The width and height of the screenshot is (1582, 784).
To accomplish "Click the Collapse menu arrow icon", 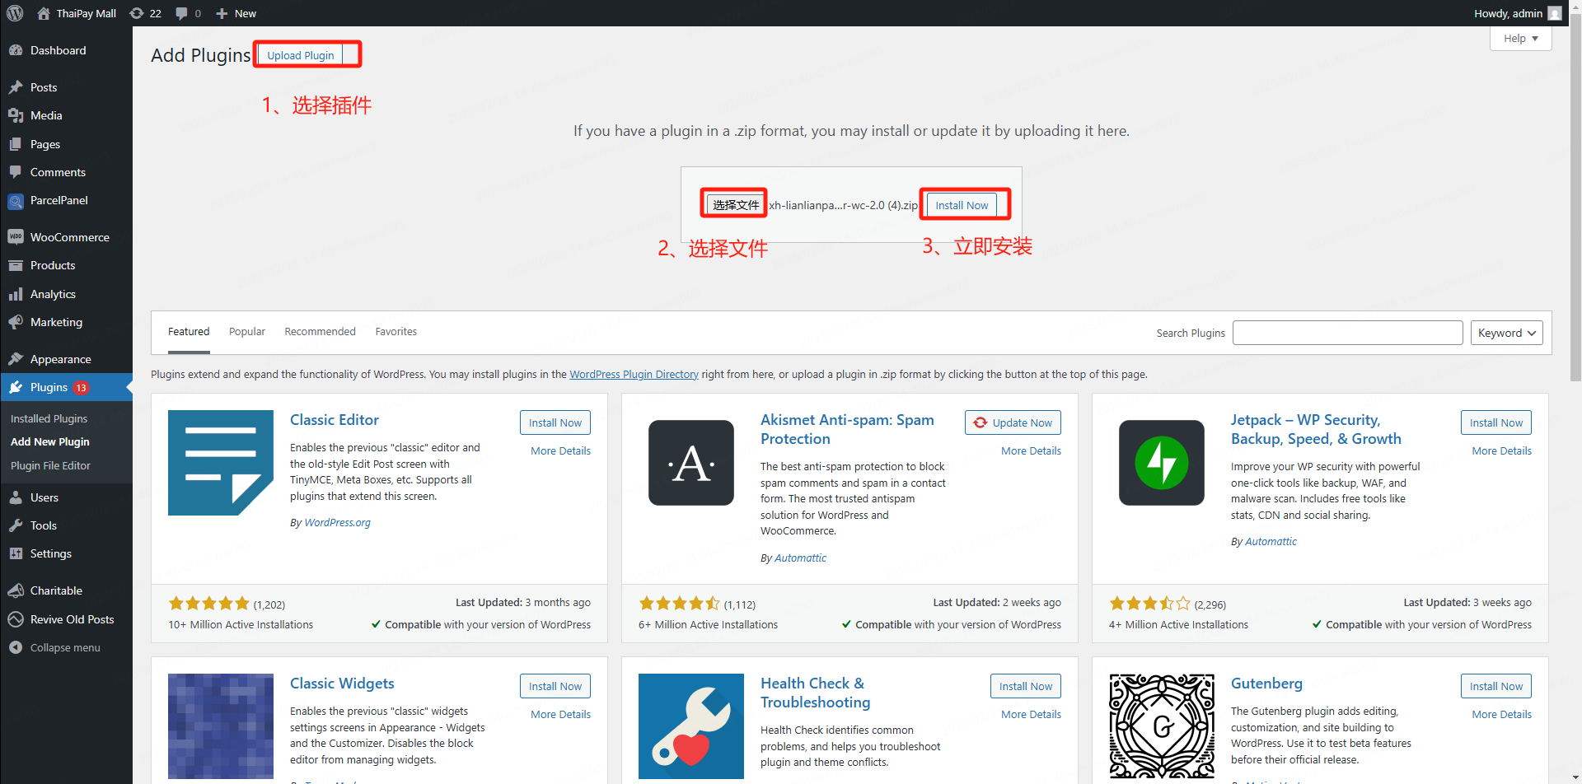I will pyautogui.click(x=16, y=647).
